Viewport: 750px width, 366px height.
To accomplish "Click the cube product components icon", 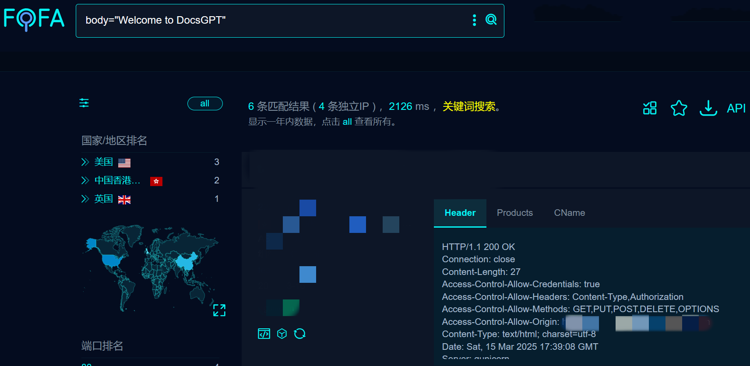I will [x=282, y=334].
